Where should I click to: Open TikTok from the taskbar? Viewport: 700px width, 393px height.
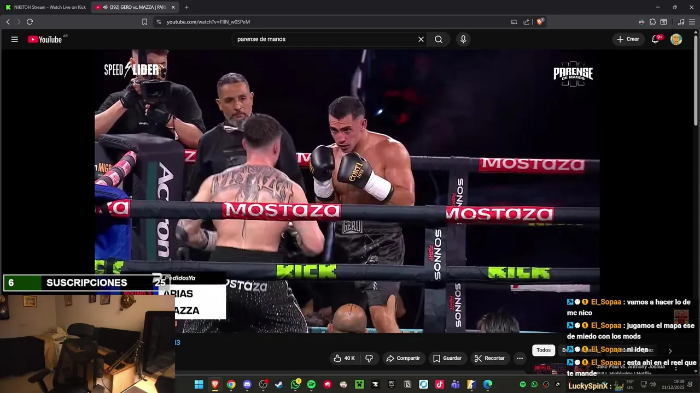[x=439, y=384]
